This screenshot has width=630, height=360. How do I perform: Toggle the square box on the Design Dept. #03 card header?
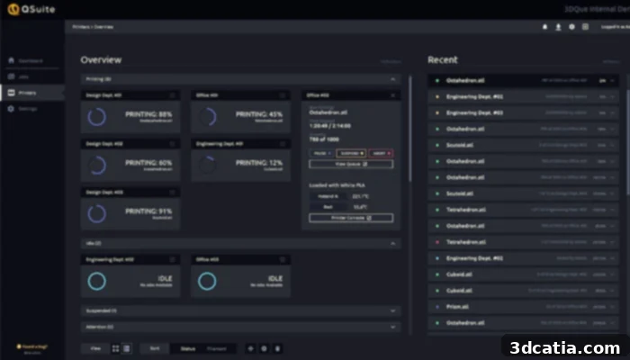tap(173, 192)
